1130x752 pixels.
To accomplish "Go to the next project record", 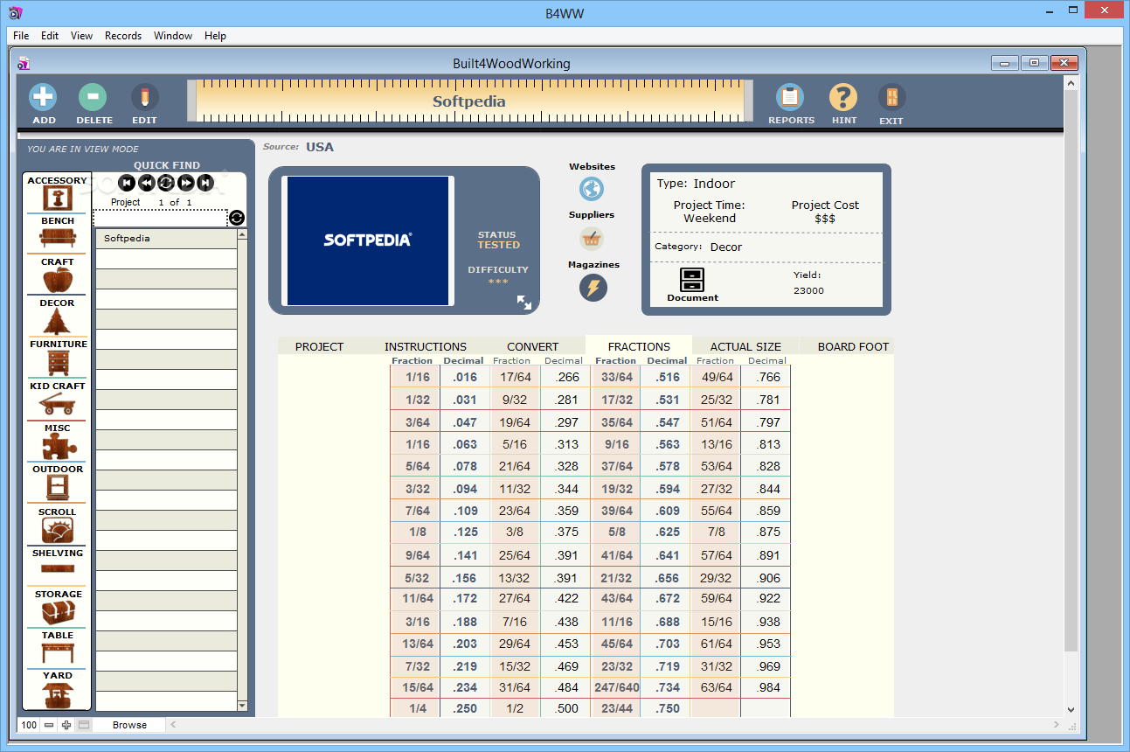I will coord(185,183).
